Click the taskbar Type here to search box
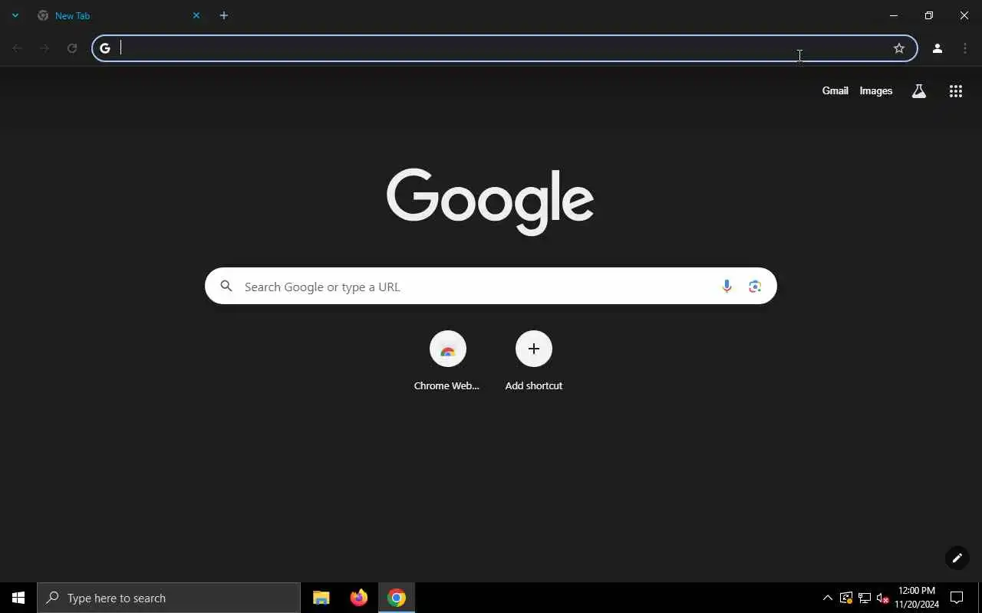The height and width of the screenshot is (613, 982). [x=169, y=598]
